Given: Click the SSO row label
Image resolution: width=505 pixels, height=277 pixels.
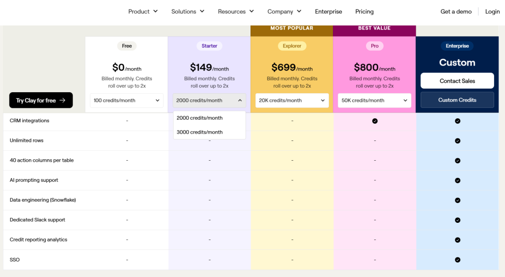Looking at the screenshot, I should point(14,260).
